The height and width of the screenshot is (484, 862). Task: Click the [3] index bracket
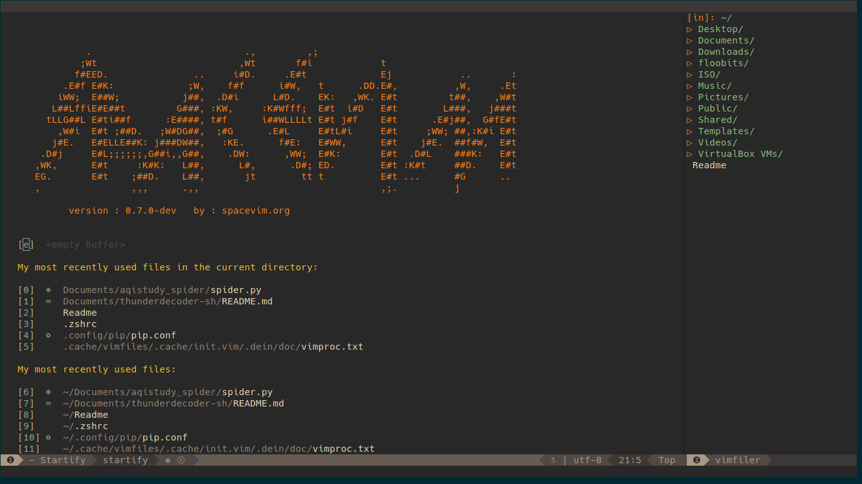pos(26,324)
